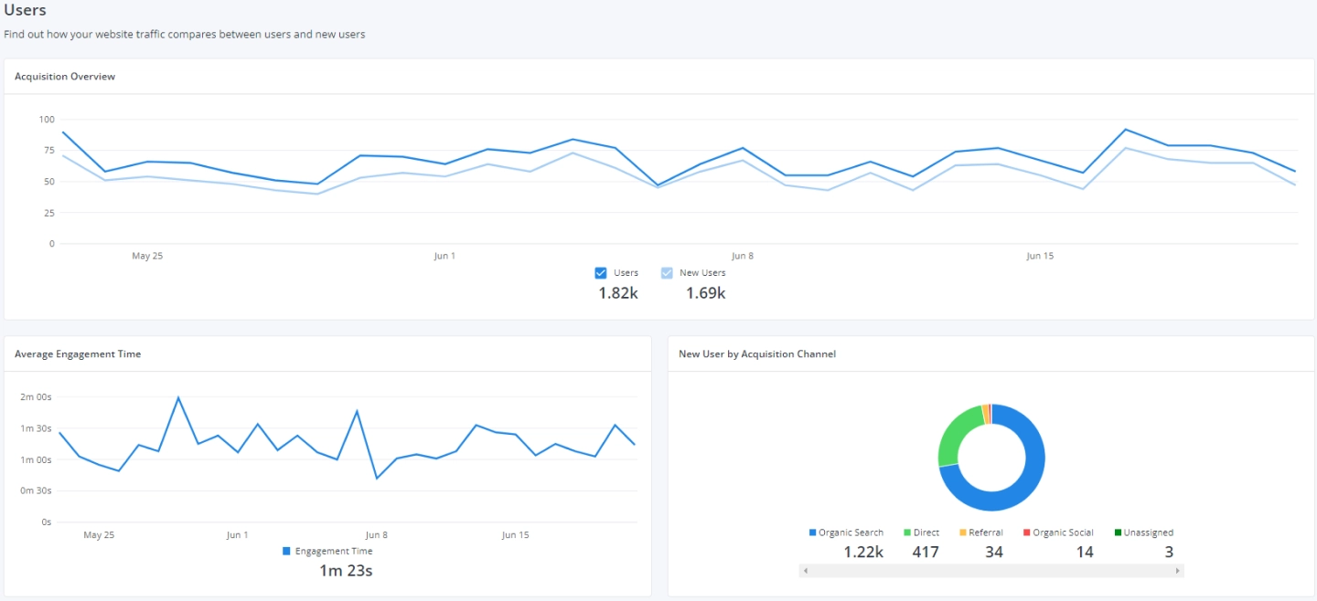Select the green Direct donut segment
This screenshot has height=601, width=1317.
955,435
